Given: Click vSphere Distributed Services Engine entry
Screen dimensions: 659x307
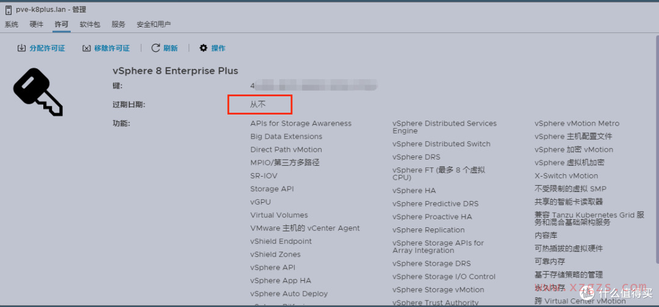Looking at the screenshot, I should click(445, 127).
